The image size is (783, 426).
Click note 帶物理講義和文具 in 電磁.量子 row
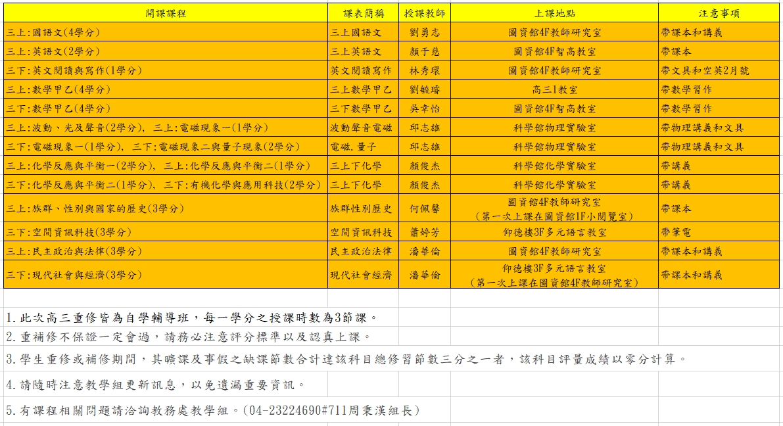point(719,147)
